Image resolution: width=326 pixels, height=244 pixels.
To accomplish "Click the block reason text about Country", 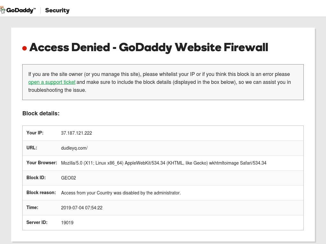I will tap(121, 193).
